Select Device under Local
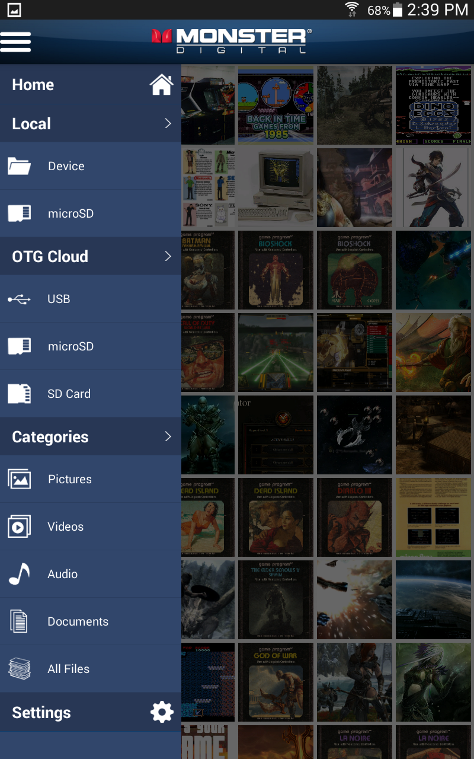Viewport: 474px width, 759px height. pos(91,166)
